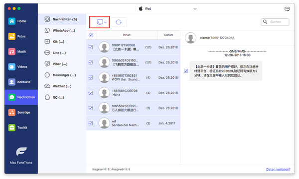The width and height of the screenshot is (299, 179).
Task: Toggle the select-all checkbox in header
Action: tap(91, 35)
